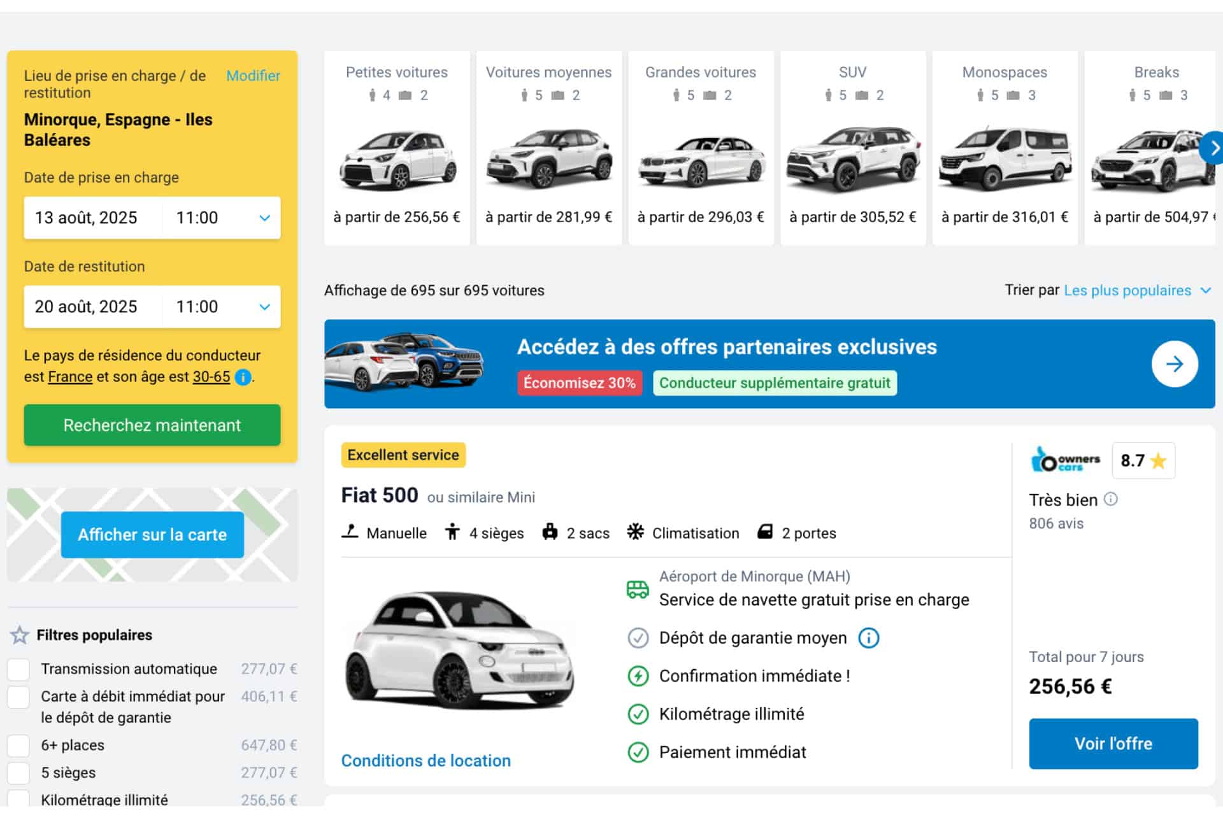The width and height of the screenshot is (1223, 818).
Task: Click the Owners Cars supplier logo
Action: 1066,460
